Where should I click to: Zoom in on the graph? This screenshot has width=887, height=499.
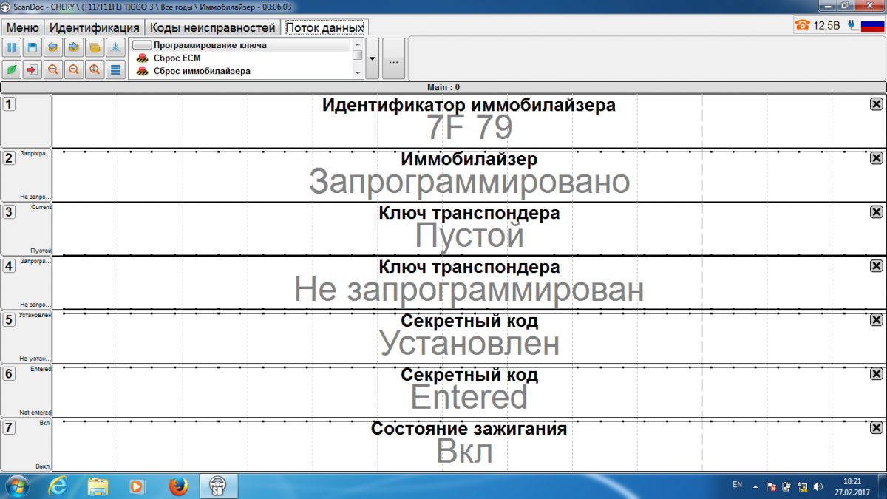(53, 69)
